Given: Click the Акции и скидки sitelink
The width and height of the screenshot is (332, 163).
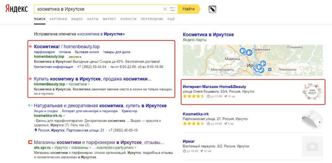Looking at the screenshot, I should [46, 111].
